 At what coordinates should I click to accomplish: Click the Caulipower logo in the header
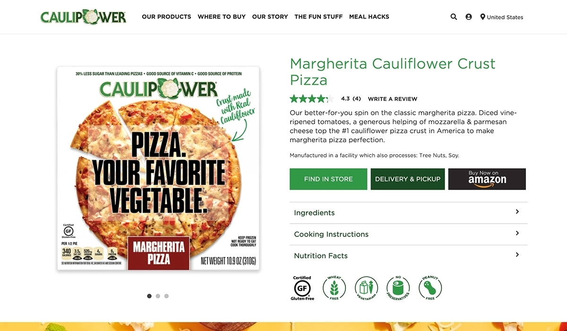(x=84, y=17)
